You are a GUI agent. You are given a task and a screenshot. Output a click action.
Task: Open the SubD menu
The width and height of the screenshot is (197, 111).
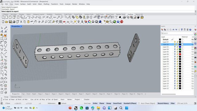coord(29,4)
